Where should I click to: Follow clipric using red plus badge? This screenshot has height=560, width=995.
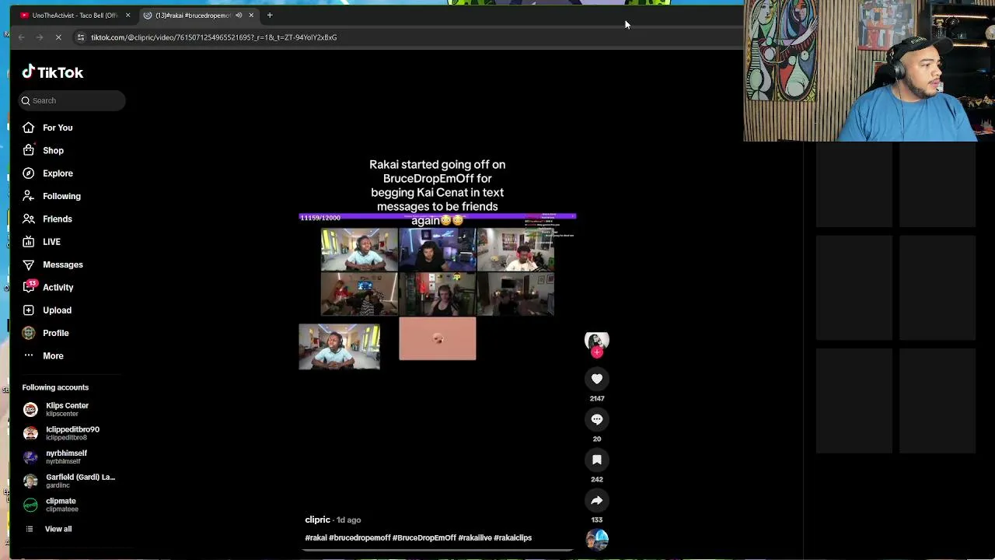click(x=597, y=352)
